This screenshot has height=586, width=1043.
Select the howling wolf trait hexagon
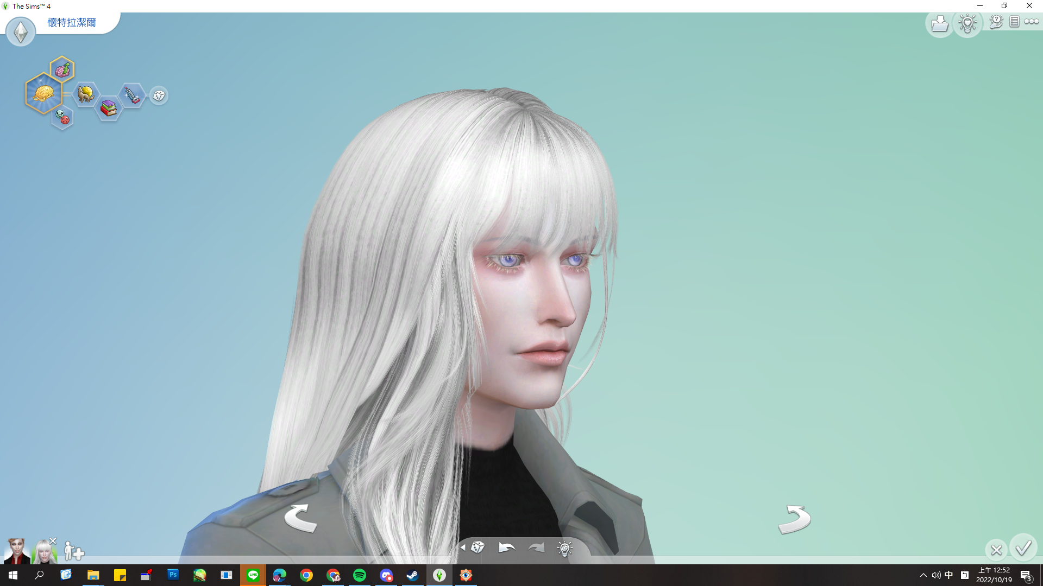86,94
